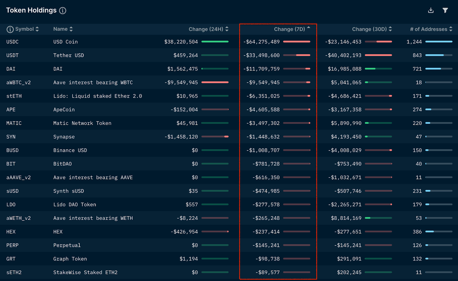Click the name 'StakeWise Staked ETH2'
458x281 pixels.
click(86, 272)
